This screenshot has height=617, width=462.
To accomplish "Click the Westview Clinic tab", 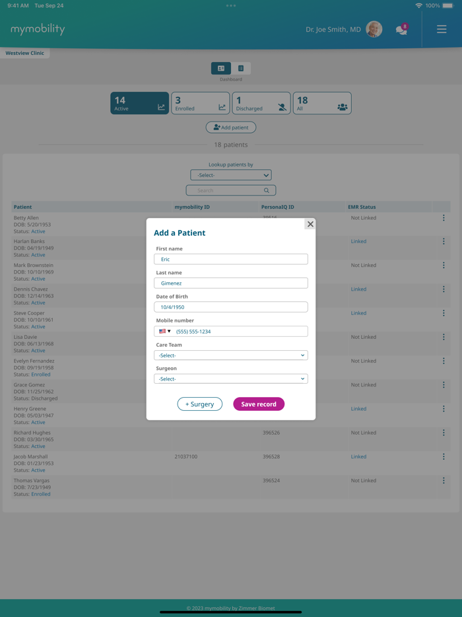I will 25,53.
